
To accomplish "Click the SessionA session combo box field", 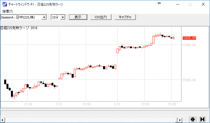I will pyautogui.click(x=24, y=17).
